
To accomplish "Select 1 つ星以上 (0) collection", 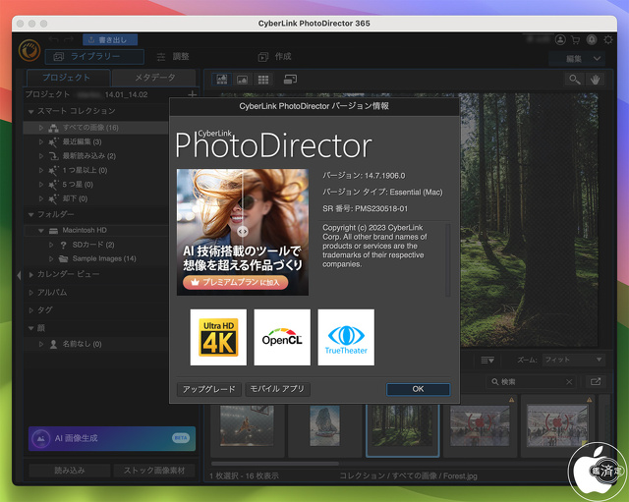I will [x=85, y=170].
